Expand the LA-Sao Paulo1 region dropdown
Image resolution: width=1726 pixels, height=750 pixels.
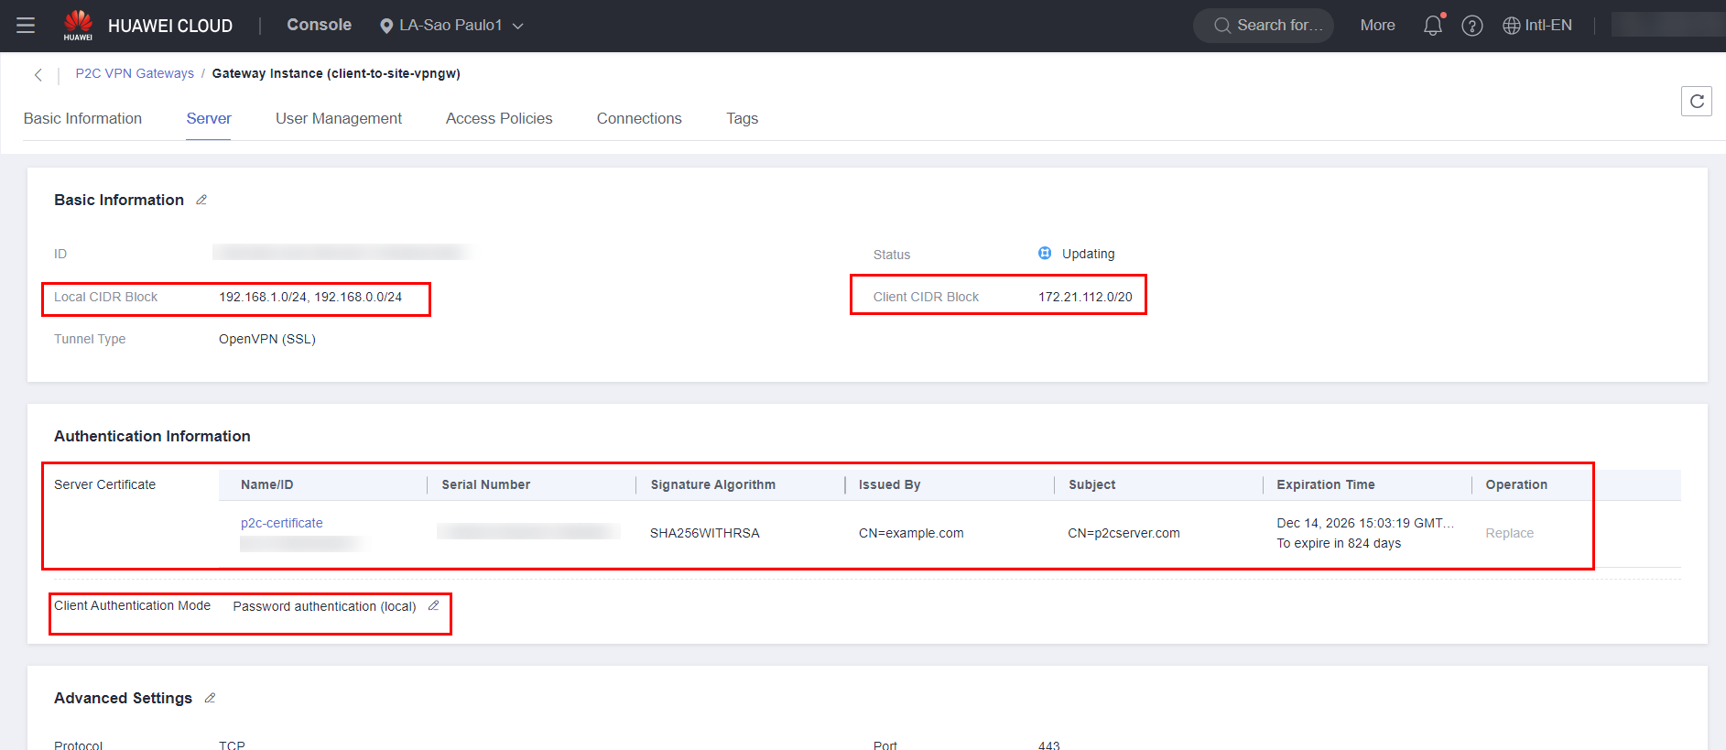[x=451, y=26]
